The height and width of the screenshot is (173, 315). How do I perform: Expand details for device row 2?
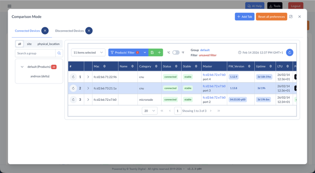click(x=88, y=88)
